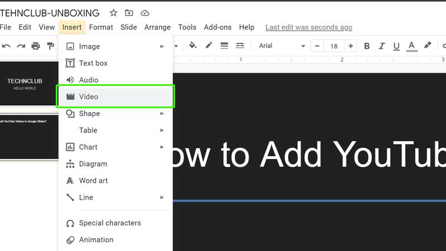Select the TECHNCLUB title slide thumbnail
Viewport: 446px width, 251px height.
(29, 84)
